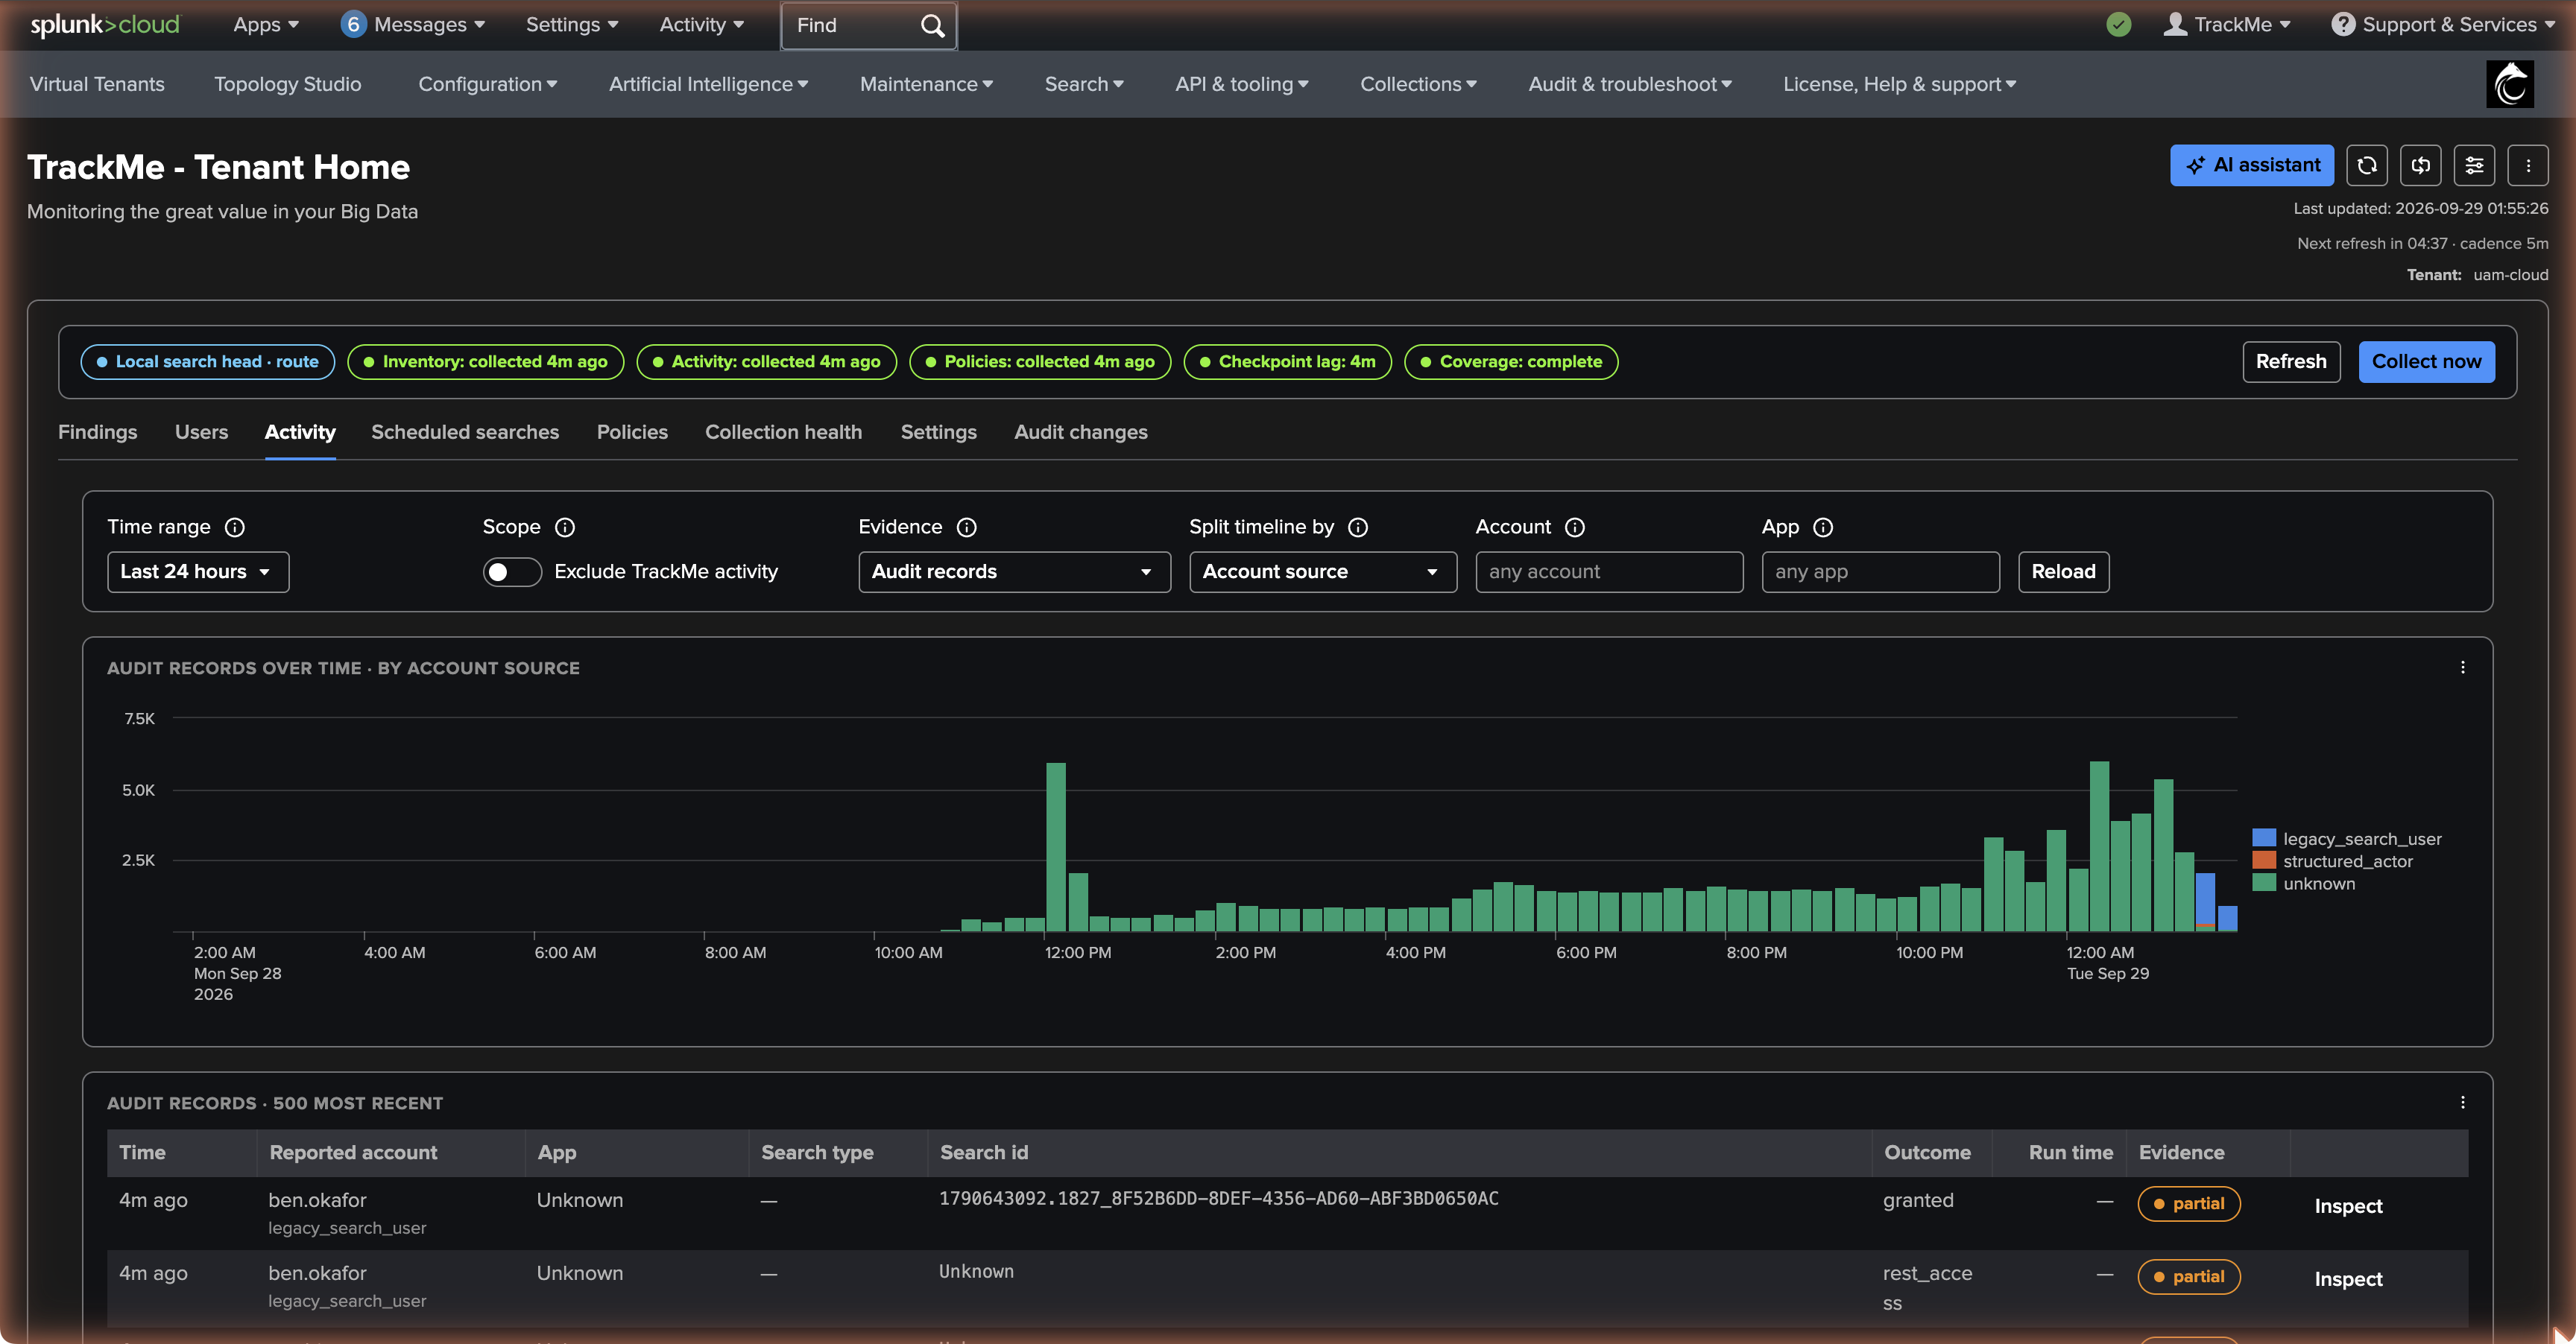Switch to the Scheduled searches tab
2576x1344 pixels.
(465, 433)
